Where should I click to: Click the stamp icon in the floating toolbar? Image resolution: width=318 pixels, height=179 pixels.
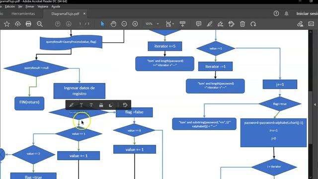click(125, 105)
